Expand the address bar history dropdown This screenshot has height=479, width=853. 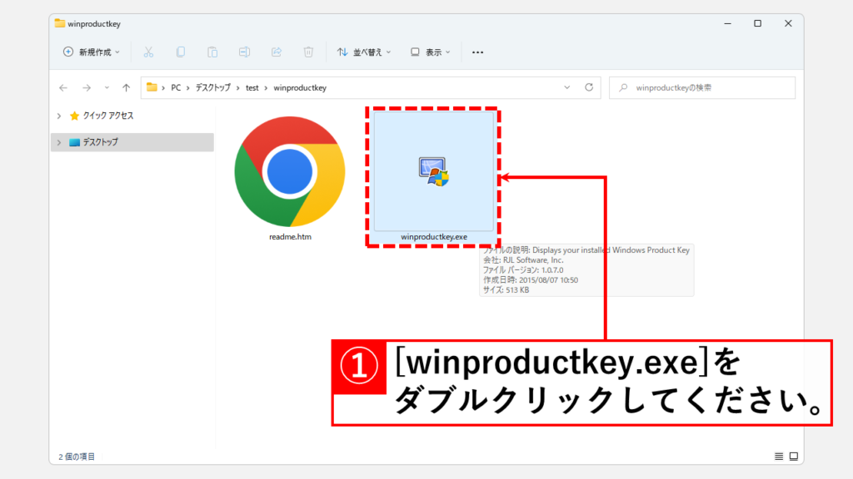(x=566, y=87)
